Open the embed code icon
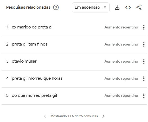Image resolution: width=148 pixels, height=122 pixels. click(128, 7)
